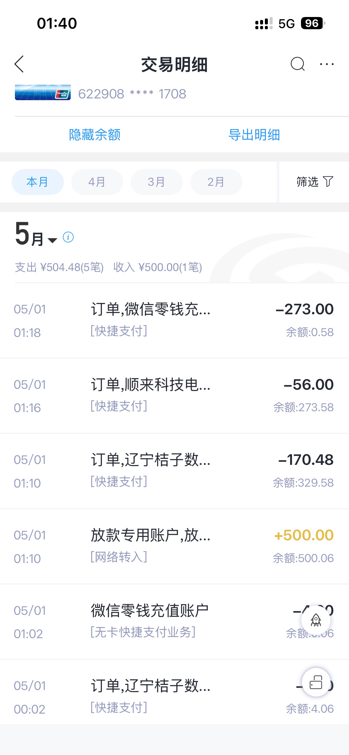The image size is (349, 755).
Task: Select the 本月 tab
Action: pos(38,182)
